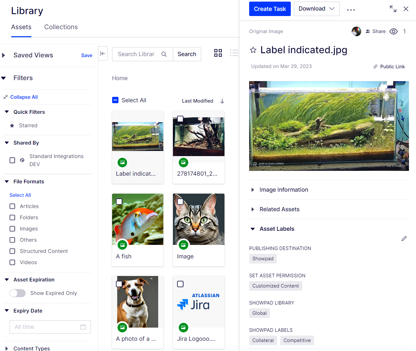This screenshot has width=416, height=351.
Task: Toggle sort direction arrow for Last Modified
Action: click(222, 101)
